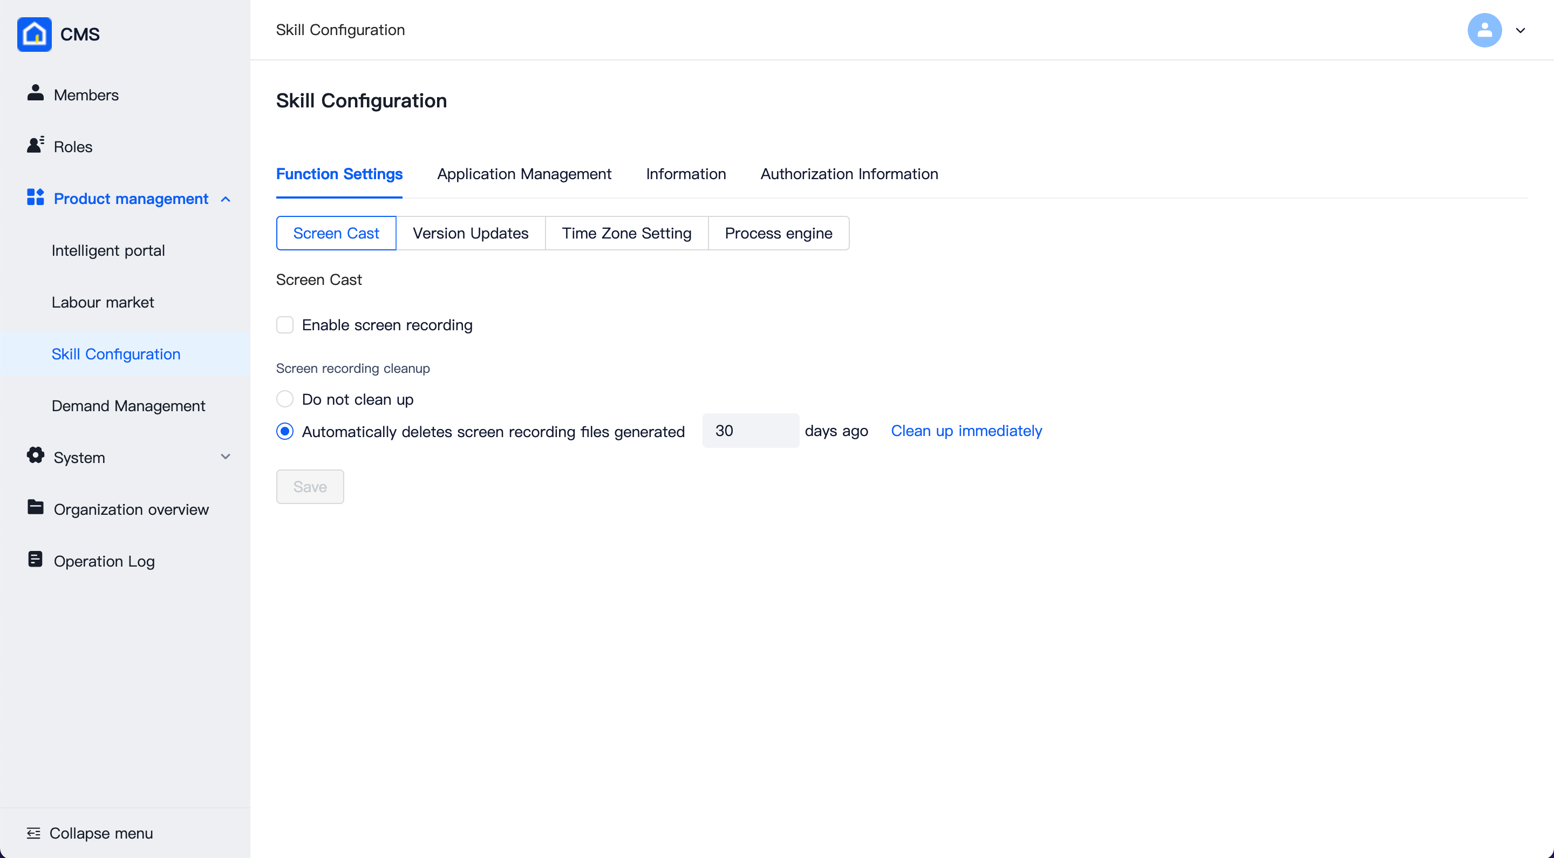Click the Save button
This screenshot has width=1554, height=858.
click(310, 486)
